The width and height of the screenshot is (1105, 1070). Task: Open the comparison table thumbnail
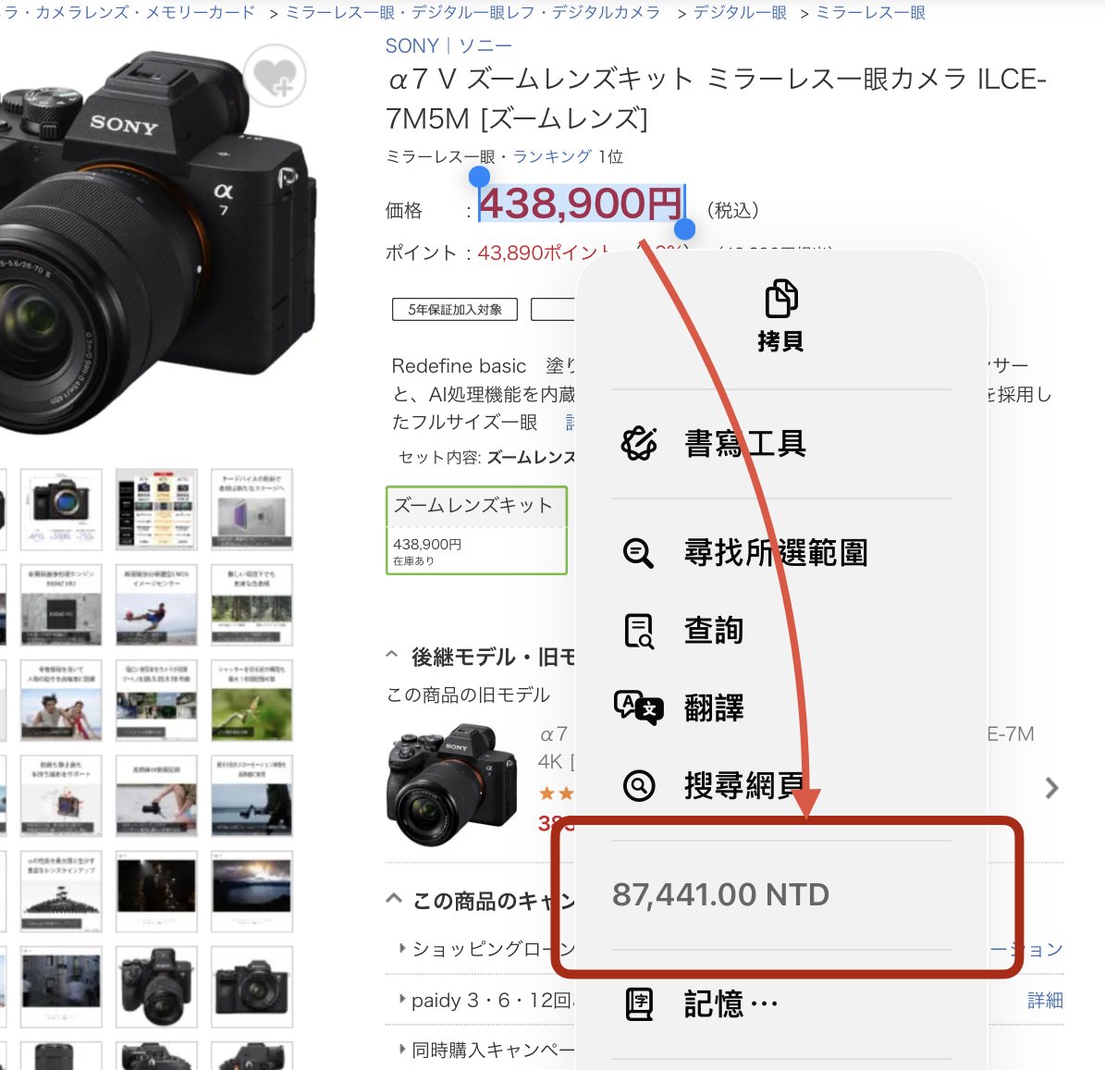pyautogui.click(x=156, y=509)
